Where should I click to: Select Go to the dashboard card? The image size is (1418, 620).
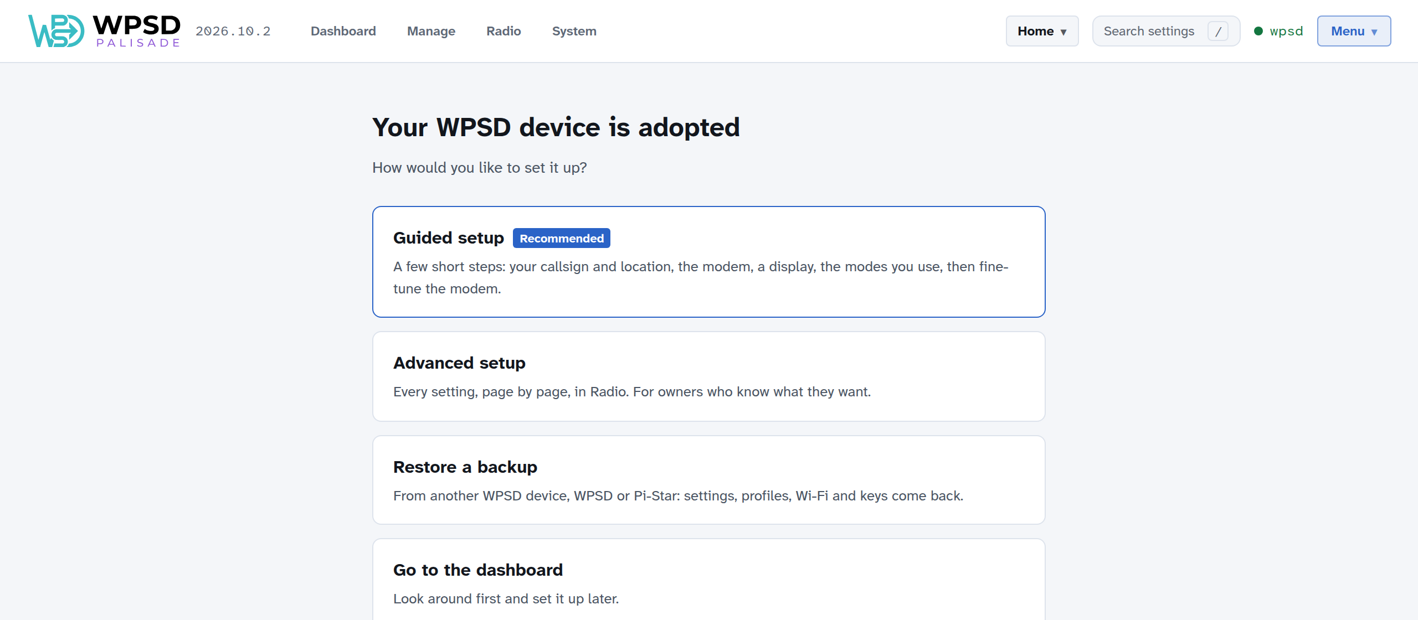[x=708, y=580]
